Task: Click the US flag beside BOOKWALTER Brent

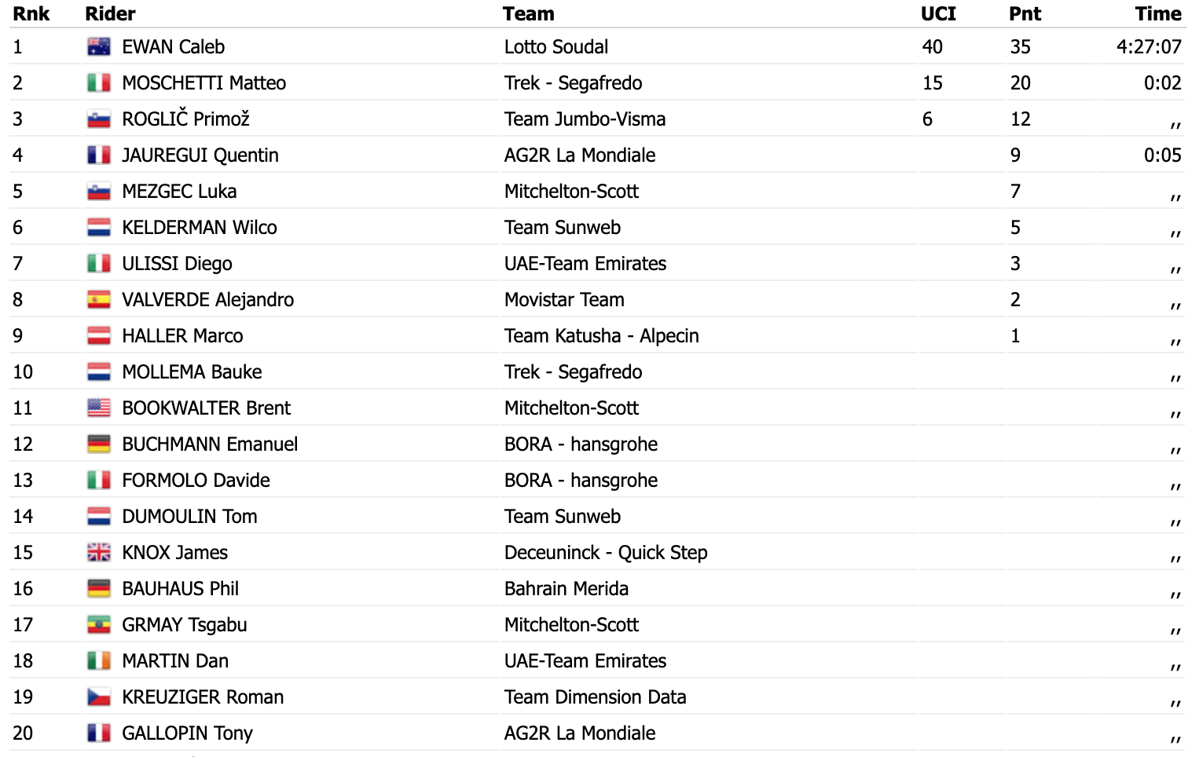Action: (99, 408)
